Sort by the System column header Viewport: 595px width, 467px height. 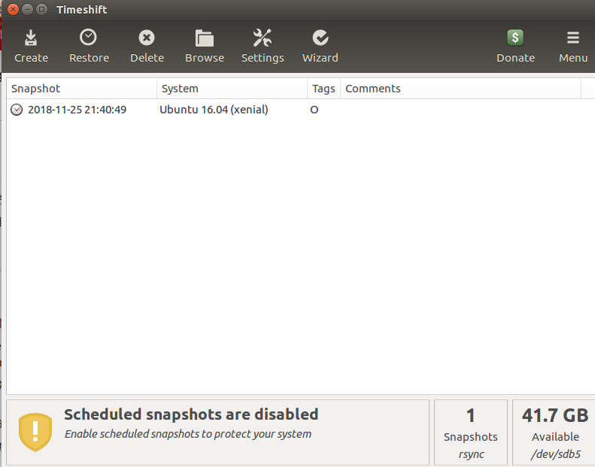pos(232,89)
